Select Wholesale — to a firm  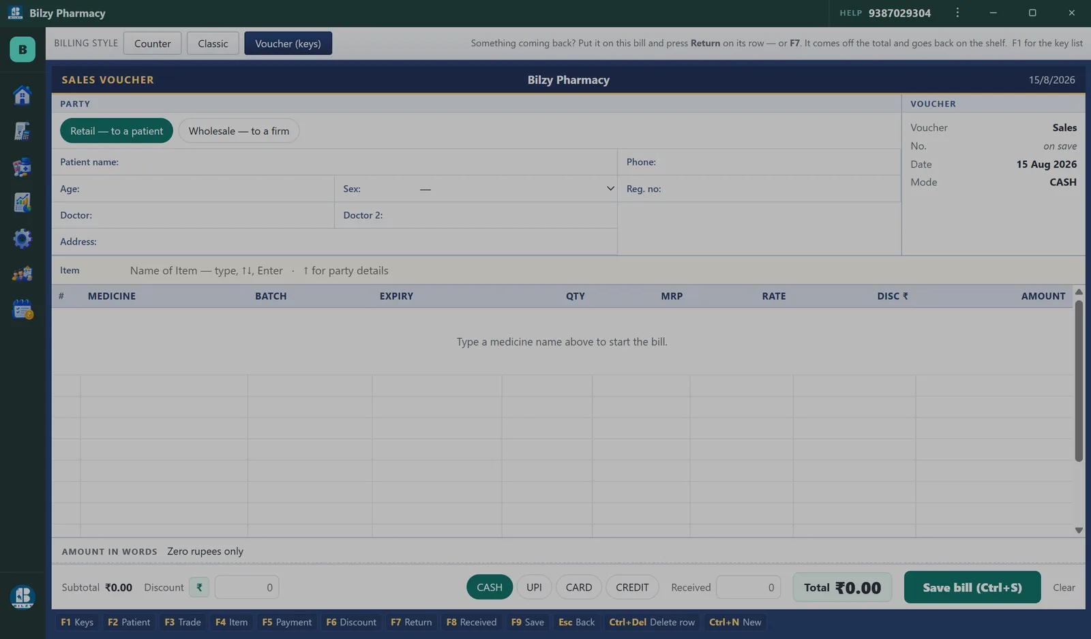pyautogui.click(x=239, y=131)
